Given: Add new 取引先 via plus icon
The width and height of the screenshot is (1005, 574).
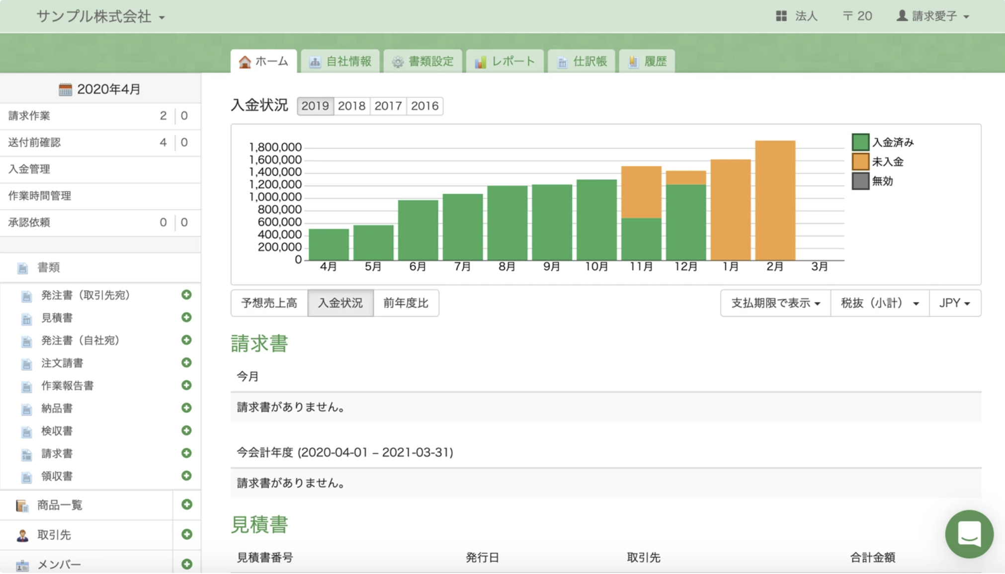Looking at the screenshot, I should point(186,534).
